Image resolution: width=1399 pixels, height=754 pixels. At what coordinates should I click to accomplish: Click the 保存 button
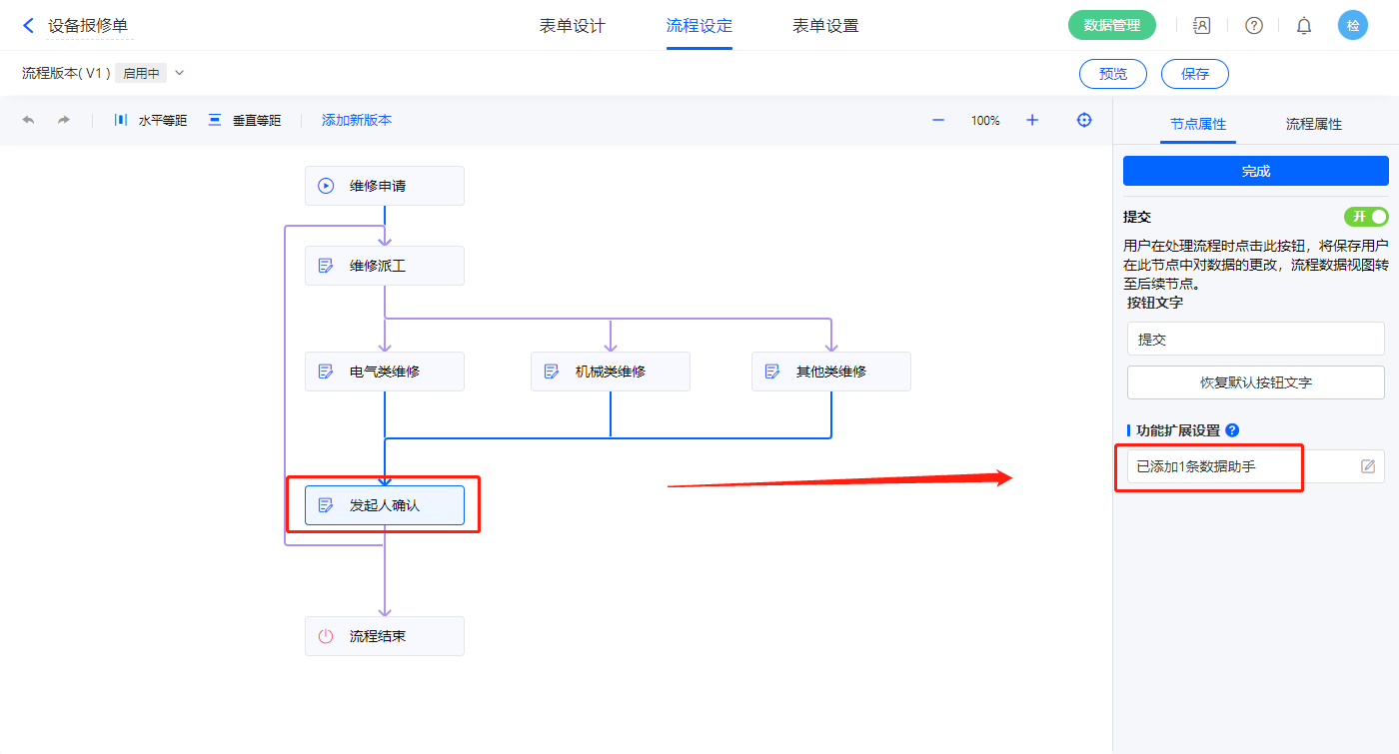click(x=1194, y=74)
